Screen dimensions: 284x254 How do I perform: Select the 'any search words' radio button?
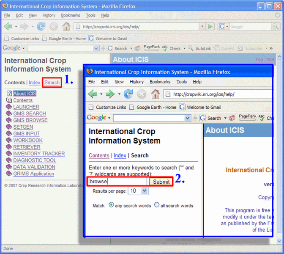pos(111,205)
